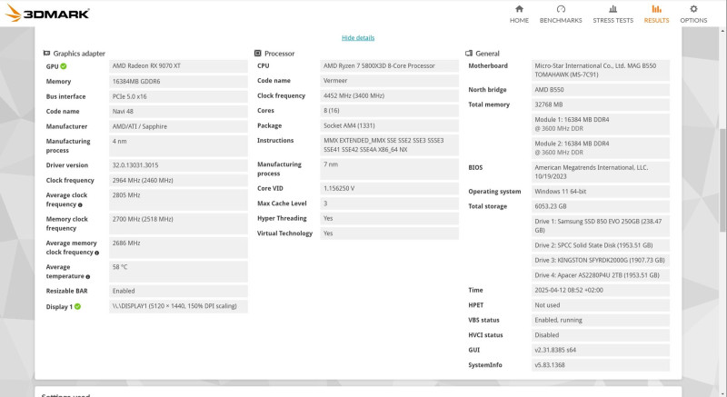Select Memory clock value 2700 MHz (2518 MHz)

(x=178, y=223)
